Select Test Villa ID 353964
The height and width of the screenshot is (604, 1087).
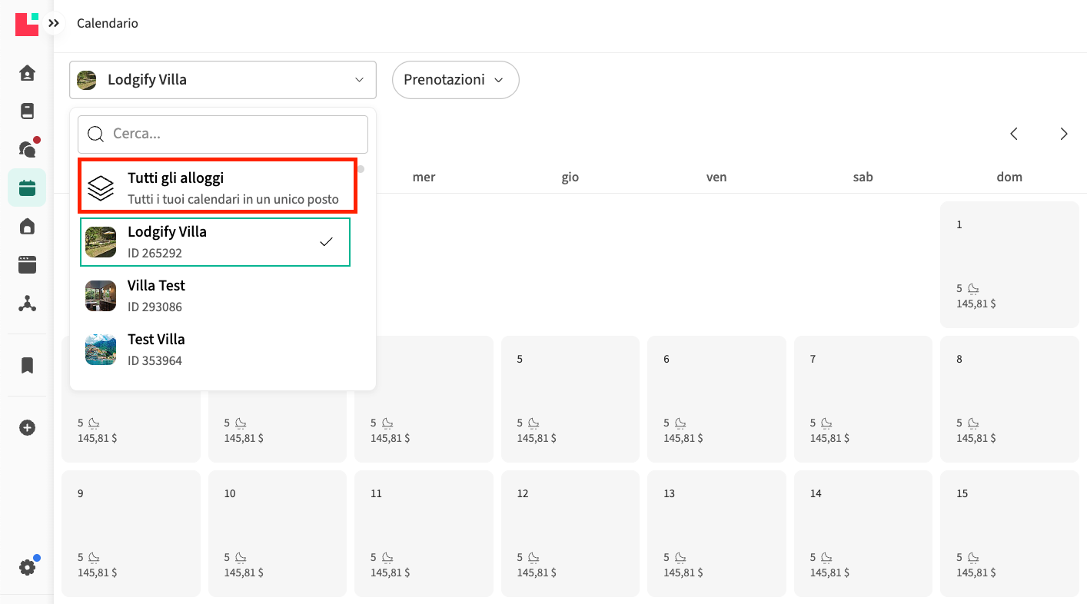point(217,350)
